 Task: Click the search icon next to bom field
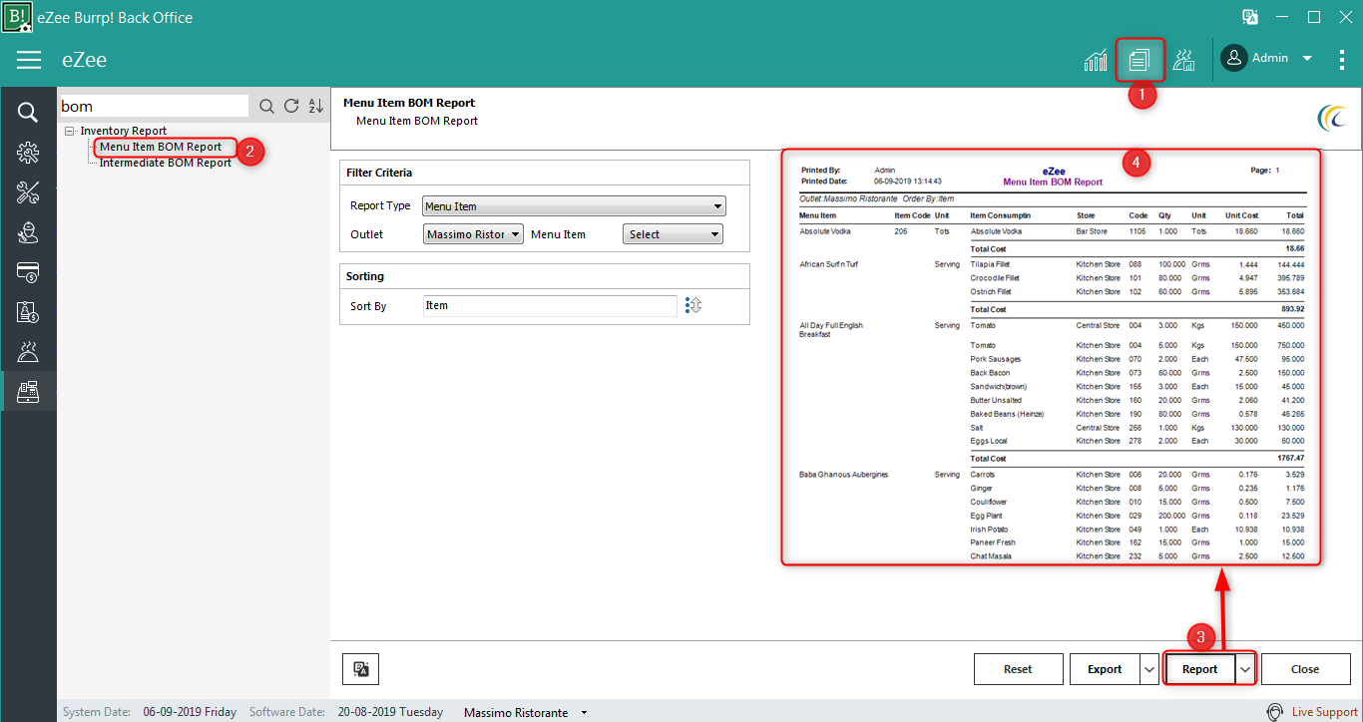pyautogui.click(x=266, y=107)
